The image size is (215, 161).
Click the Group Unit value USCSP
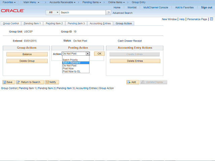click(x=28, y=32)
